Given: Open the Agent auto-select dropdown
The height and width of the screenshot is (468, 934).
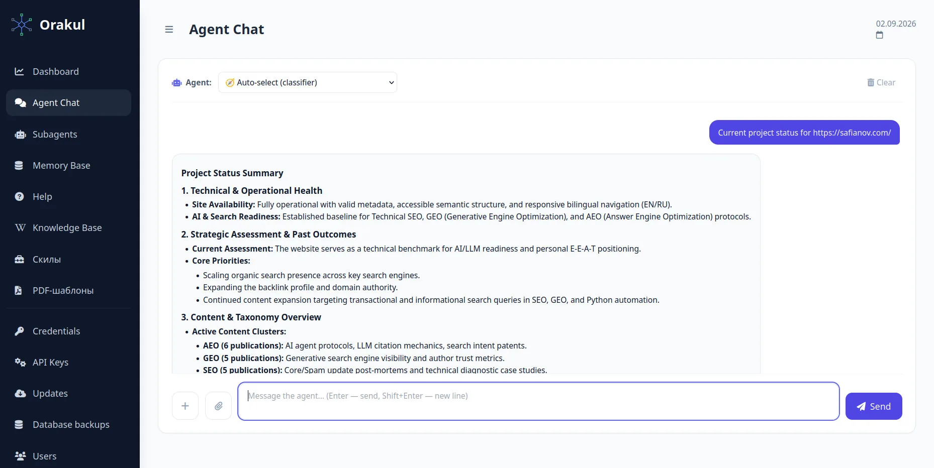Looking at the screenshot, I should point(308,82).
